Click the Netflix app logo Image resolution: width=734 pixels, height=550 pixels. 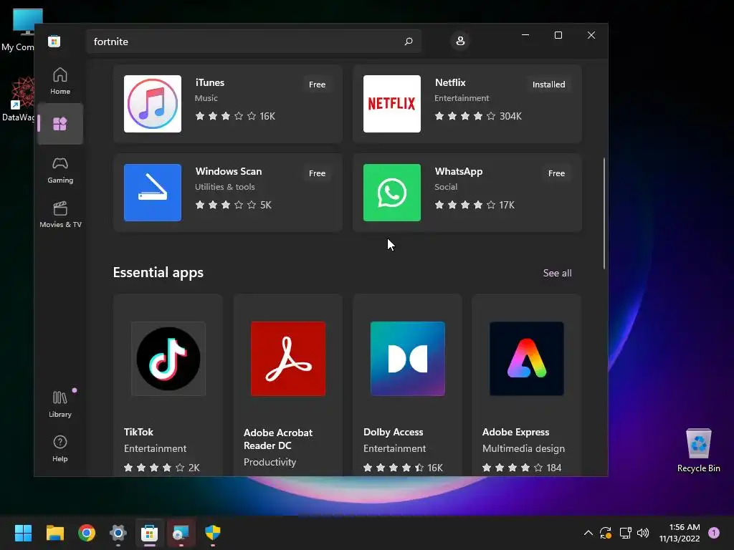[x=392, y=104]
